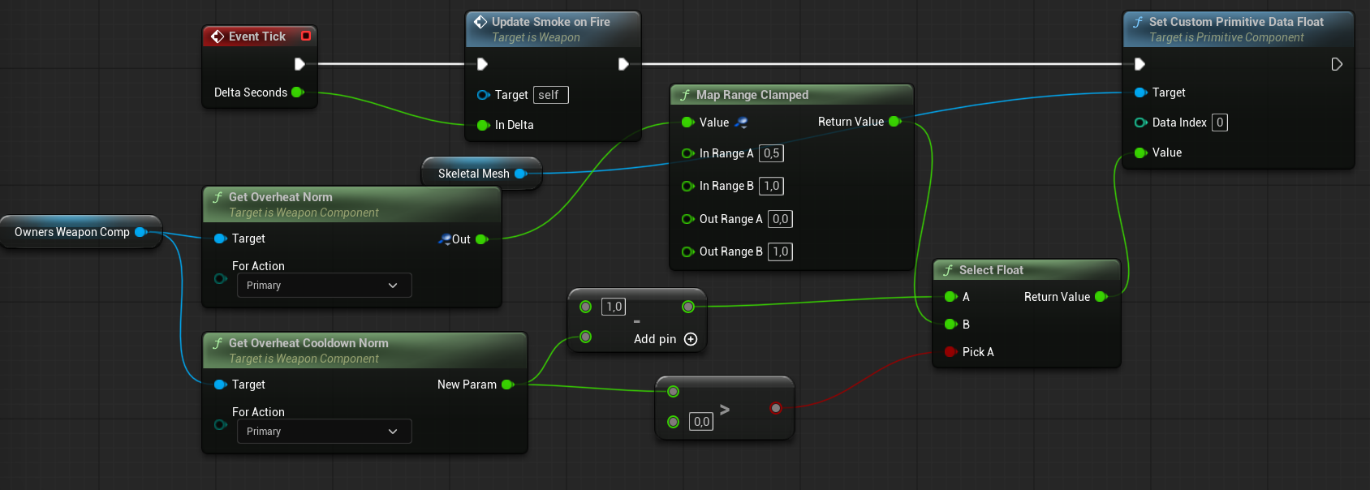This screenshot has height=490, width=1370.
Task: Click the Data Index value field
Action: pyautogui.click(x=1219, y=122)
